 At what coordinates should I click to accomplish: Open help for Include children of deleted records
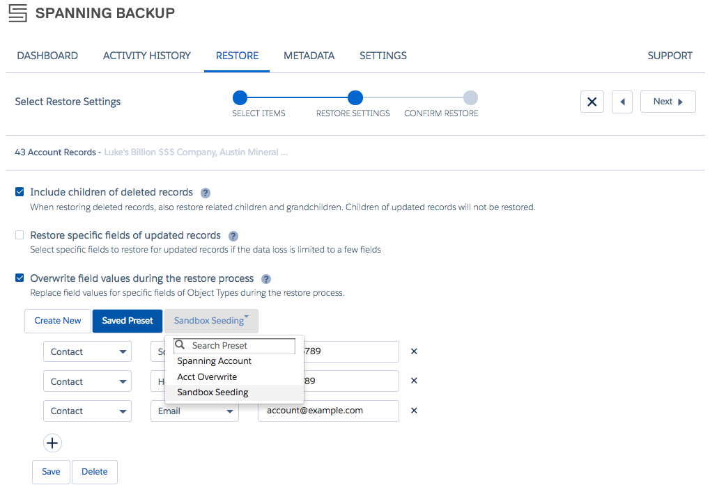[205, 193]
